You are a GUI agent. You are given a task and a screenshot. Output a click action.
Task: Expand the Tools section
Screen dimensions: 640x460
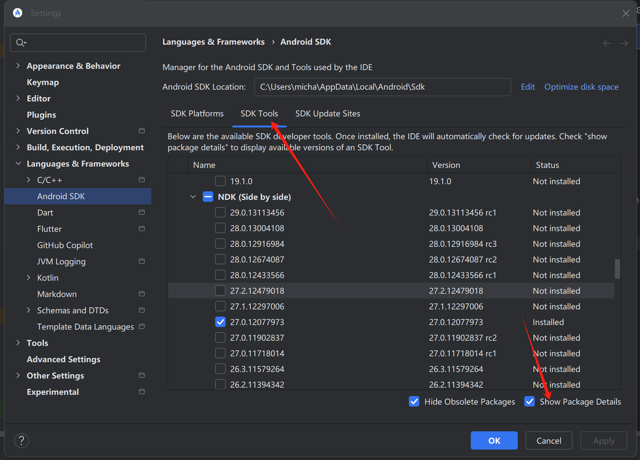18,343
